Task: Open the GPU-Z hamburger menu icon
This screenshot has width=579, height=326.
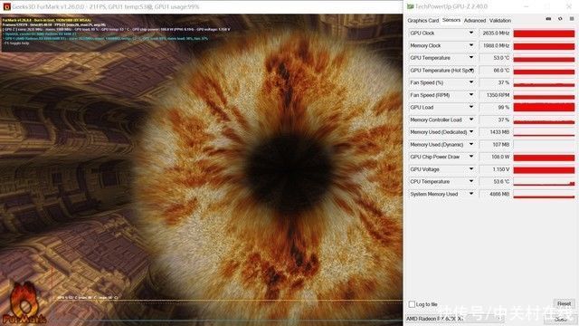Action: point(572,18)
